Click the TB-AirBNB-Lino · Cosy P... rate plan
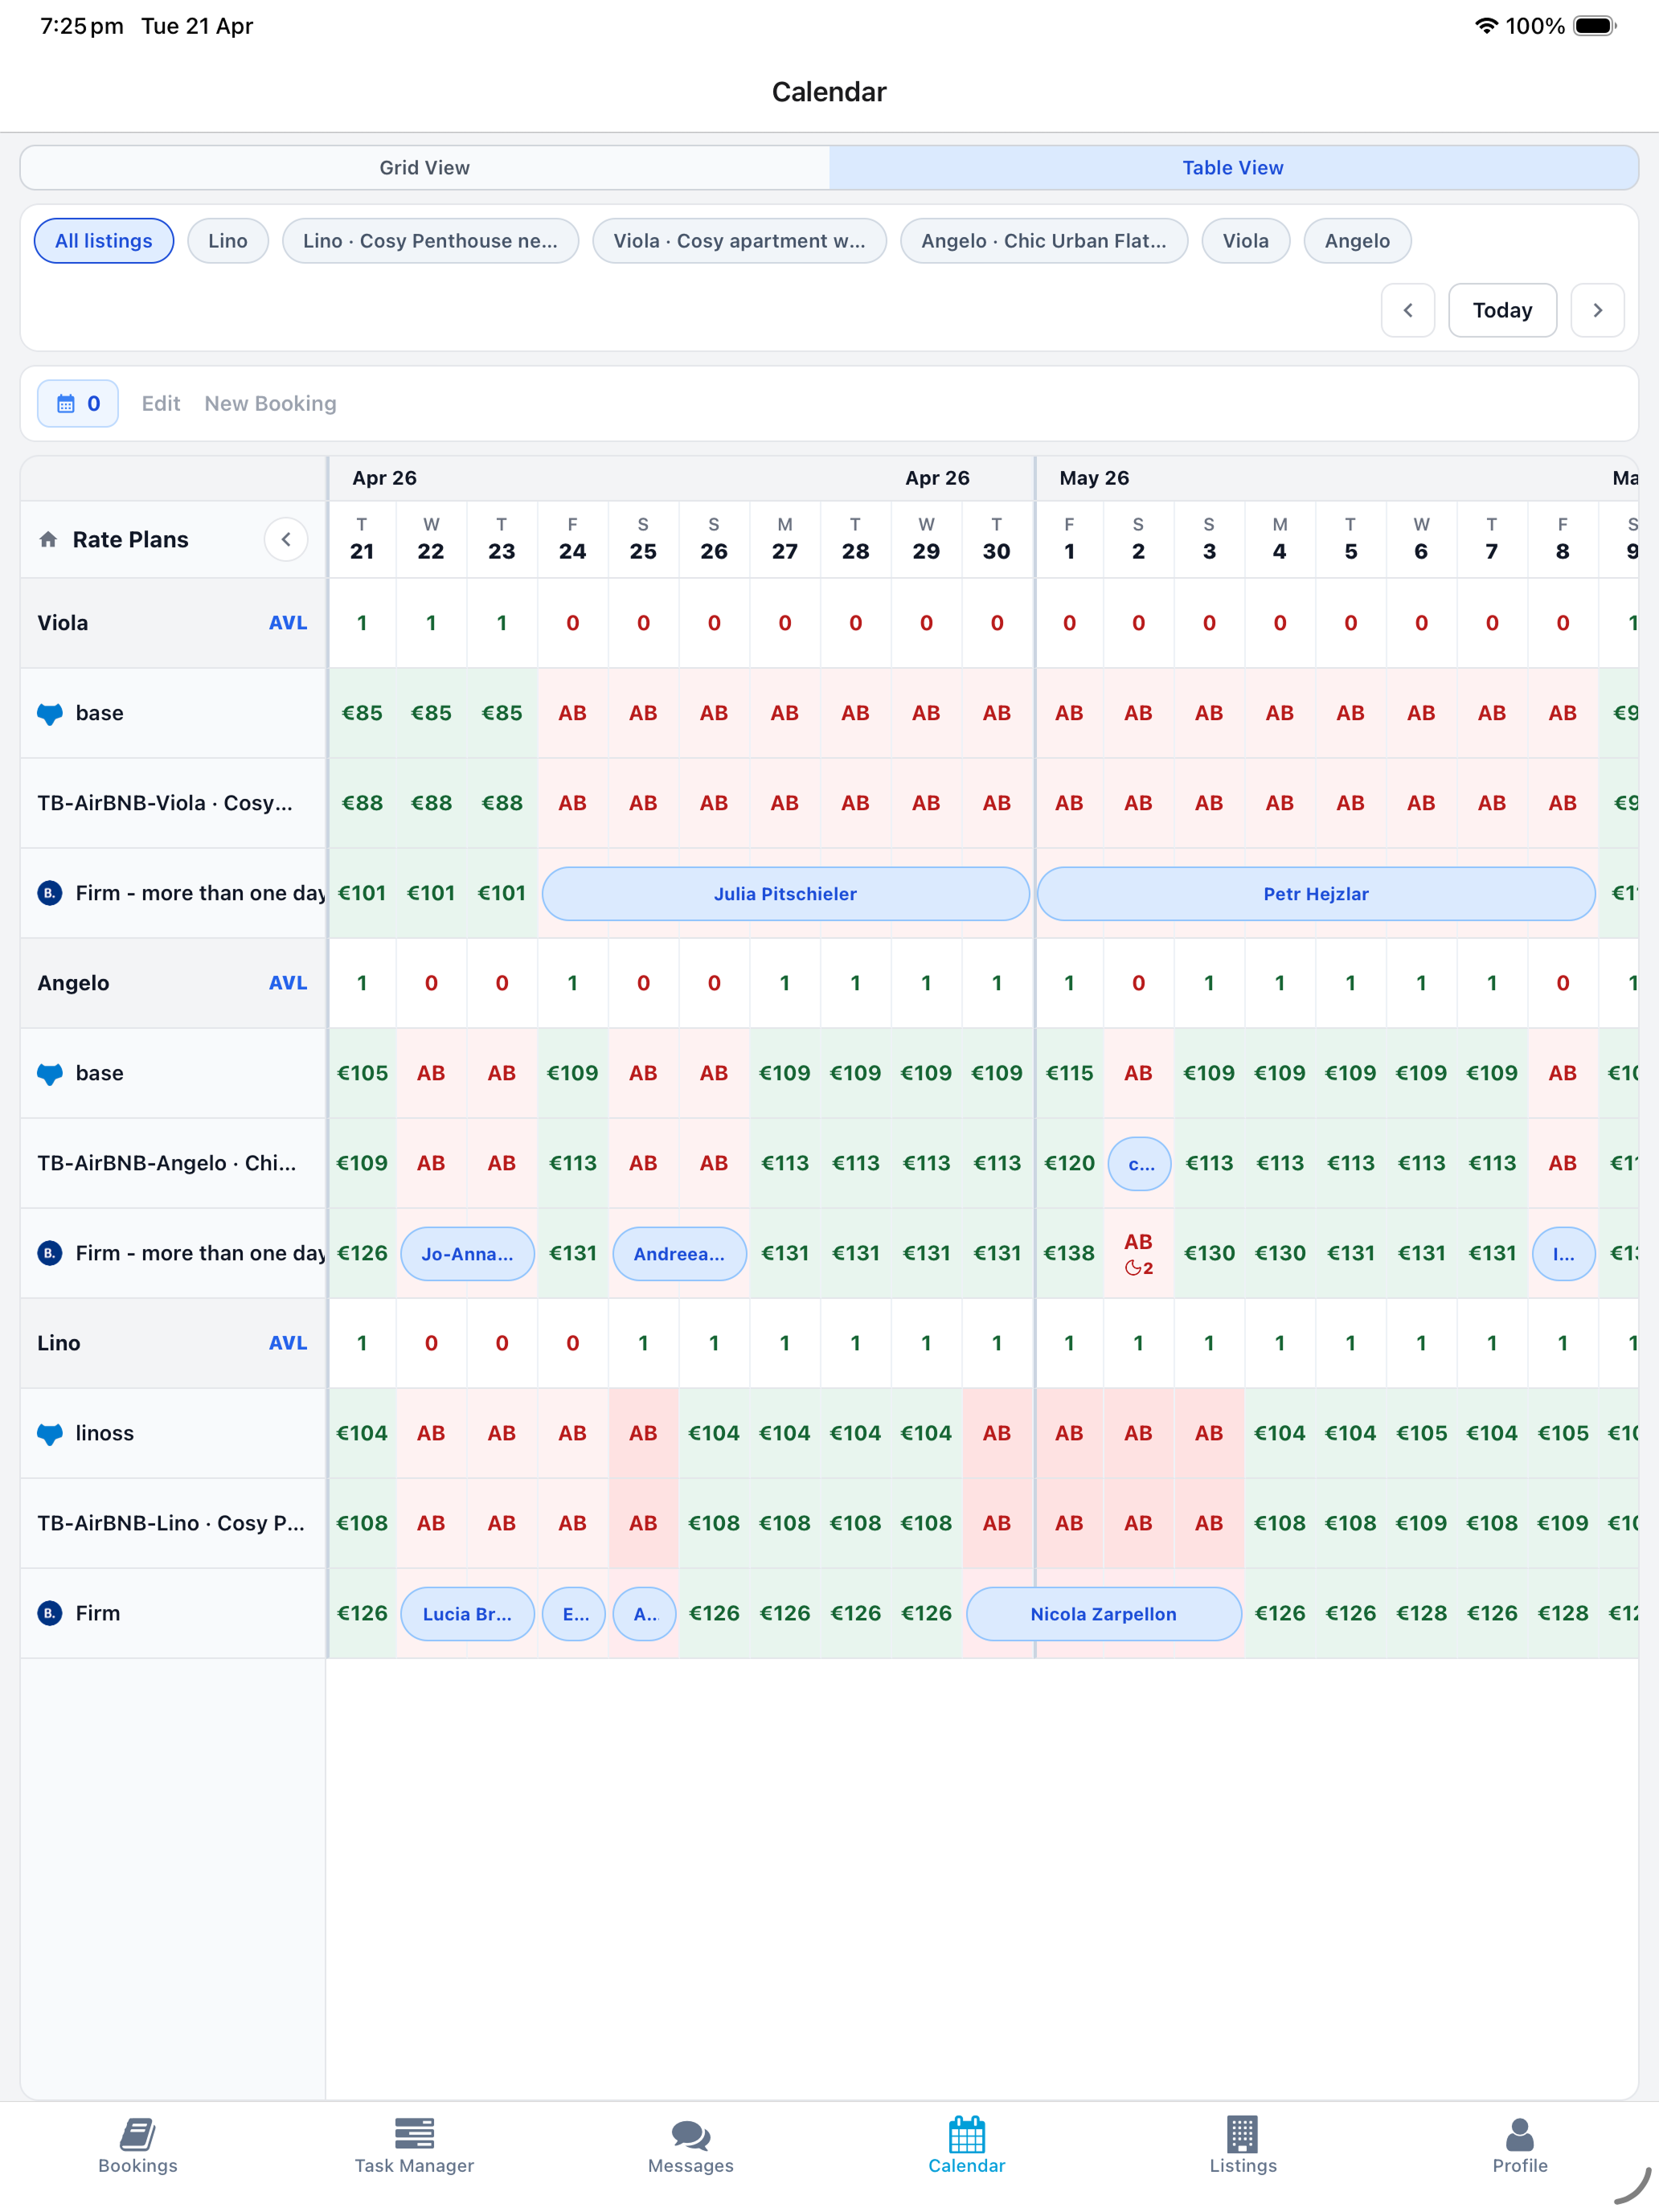 pyautogui.click(x=171, y=1523)
